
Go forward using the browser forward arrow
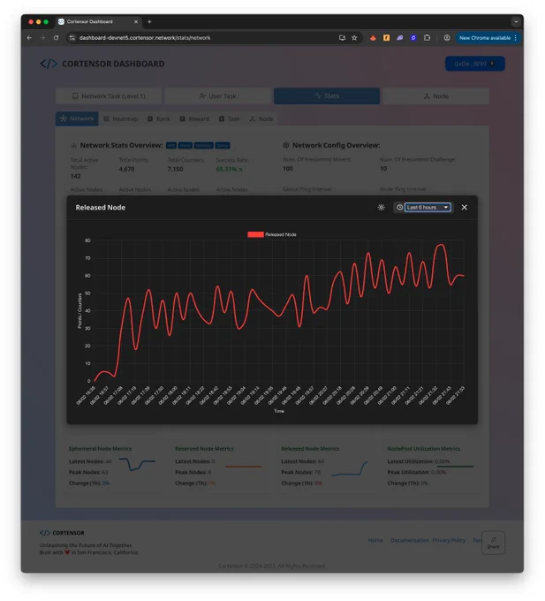click(x=42, y=38)
